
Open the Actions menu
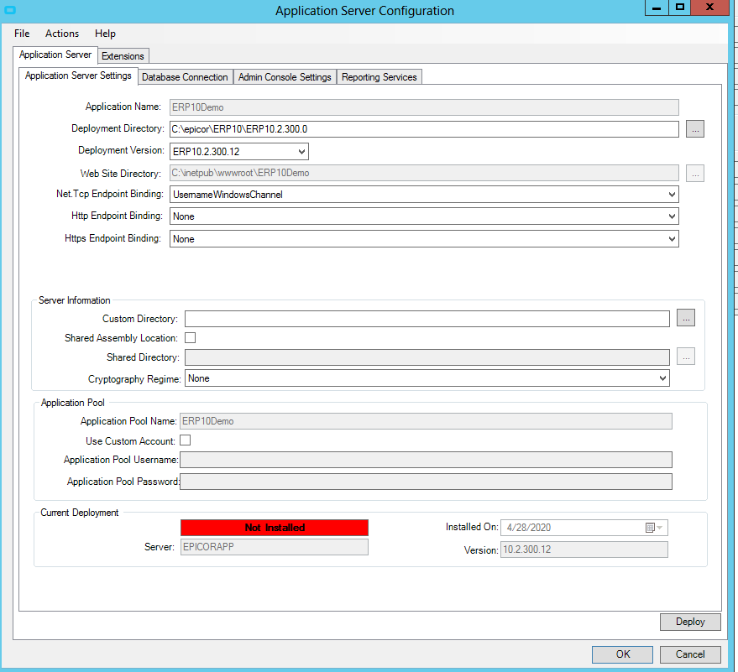61,34
